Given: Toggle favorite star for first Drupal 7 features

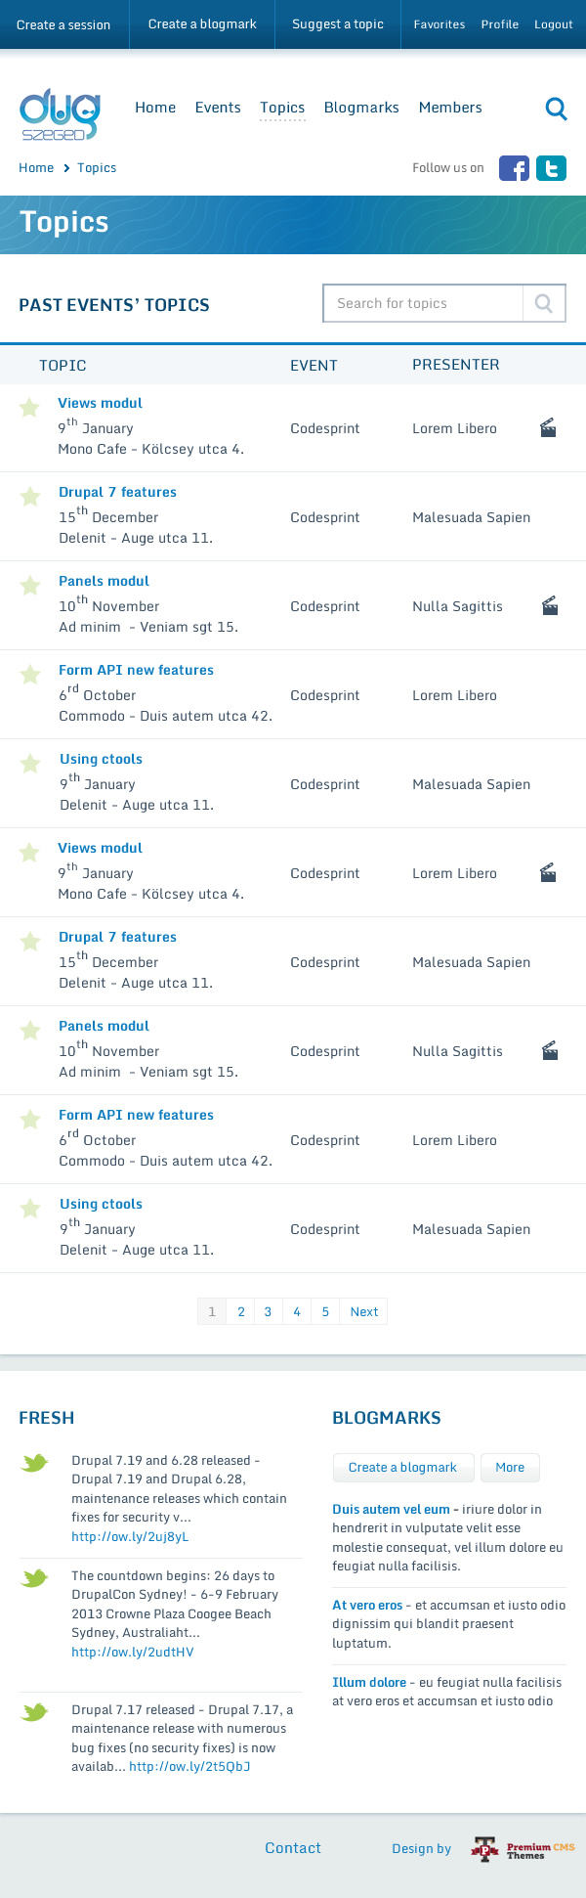Looking at the screenshot, I should 30,497.
